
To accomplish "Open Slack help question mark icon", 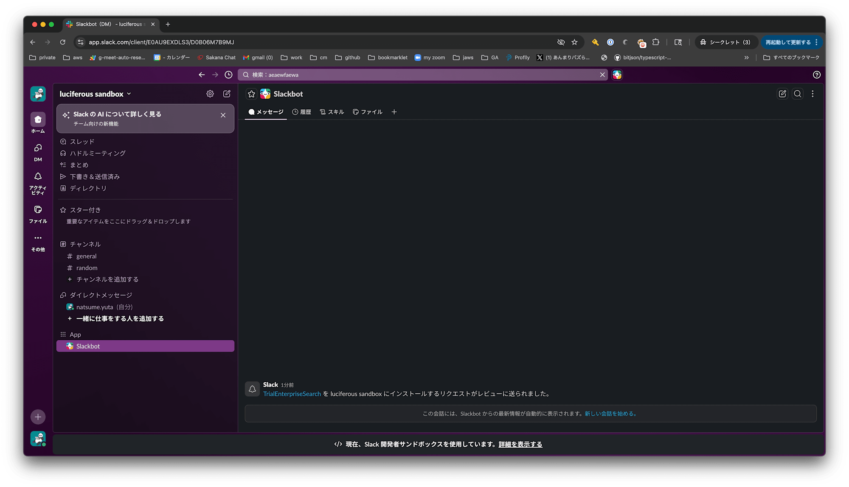I will point(817,75).
